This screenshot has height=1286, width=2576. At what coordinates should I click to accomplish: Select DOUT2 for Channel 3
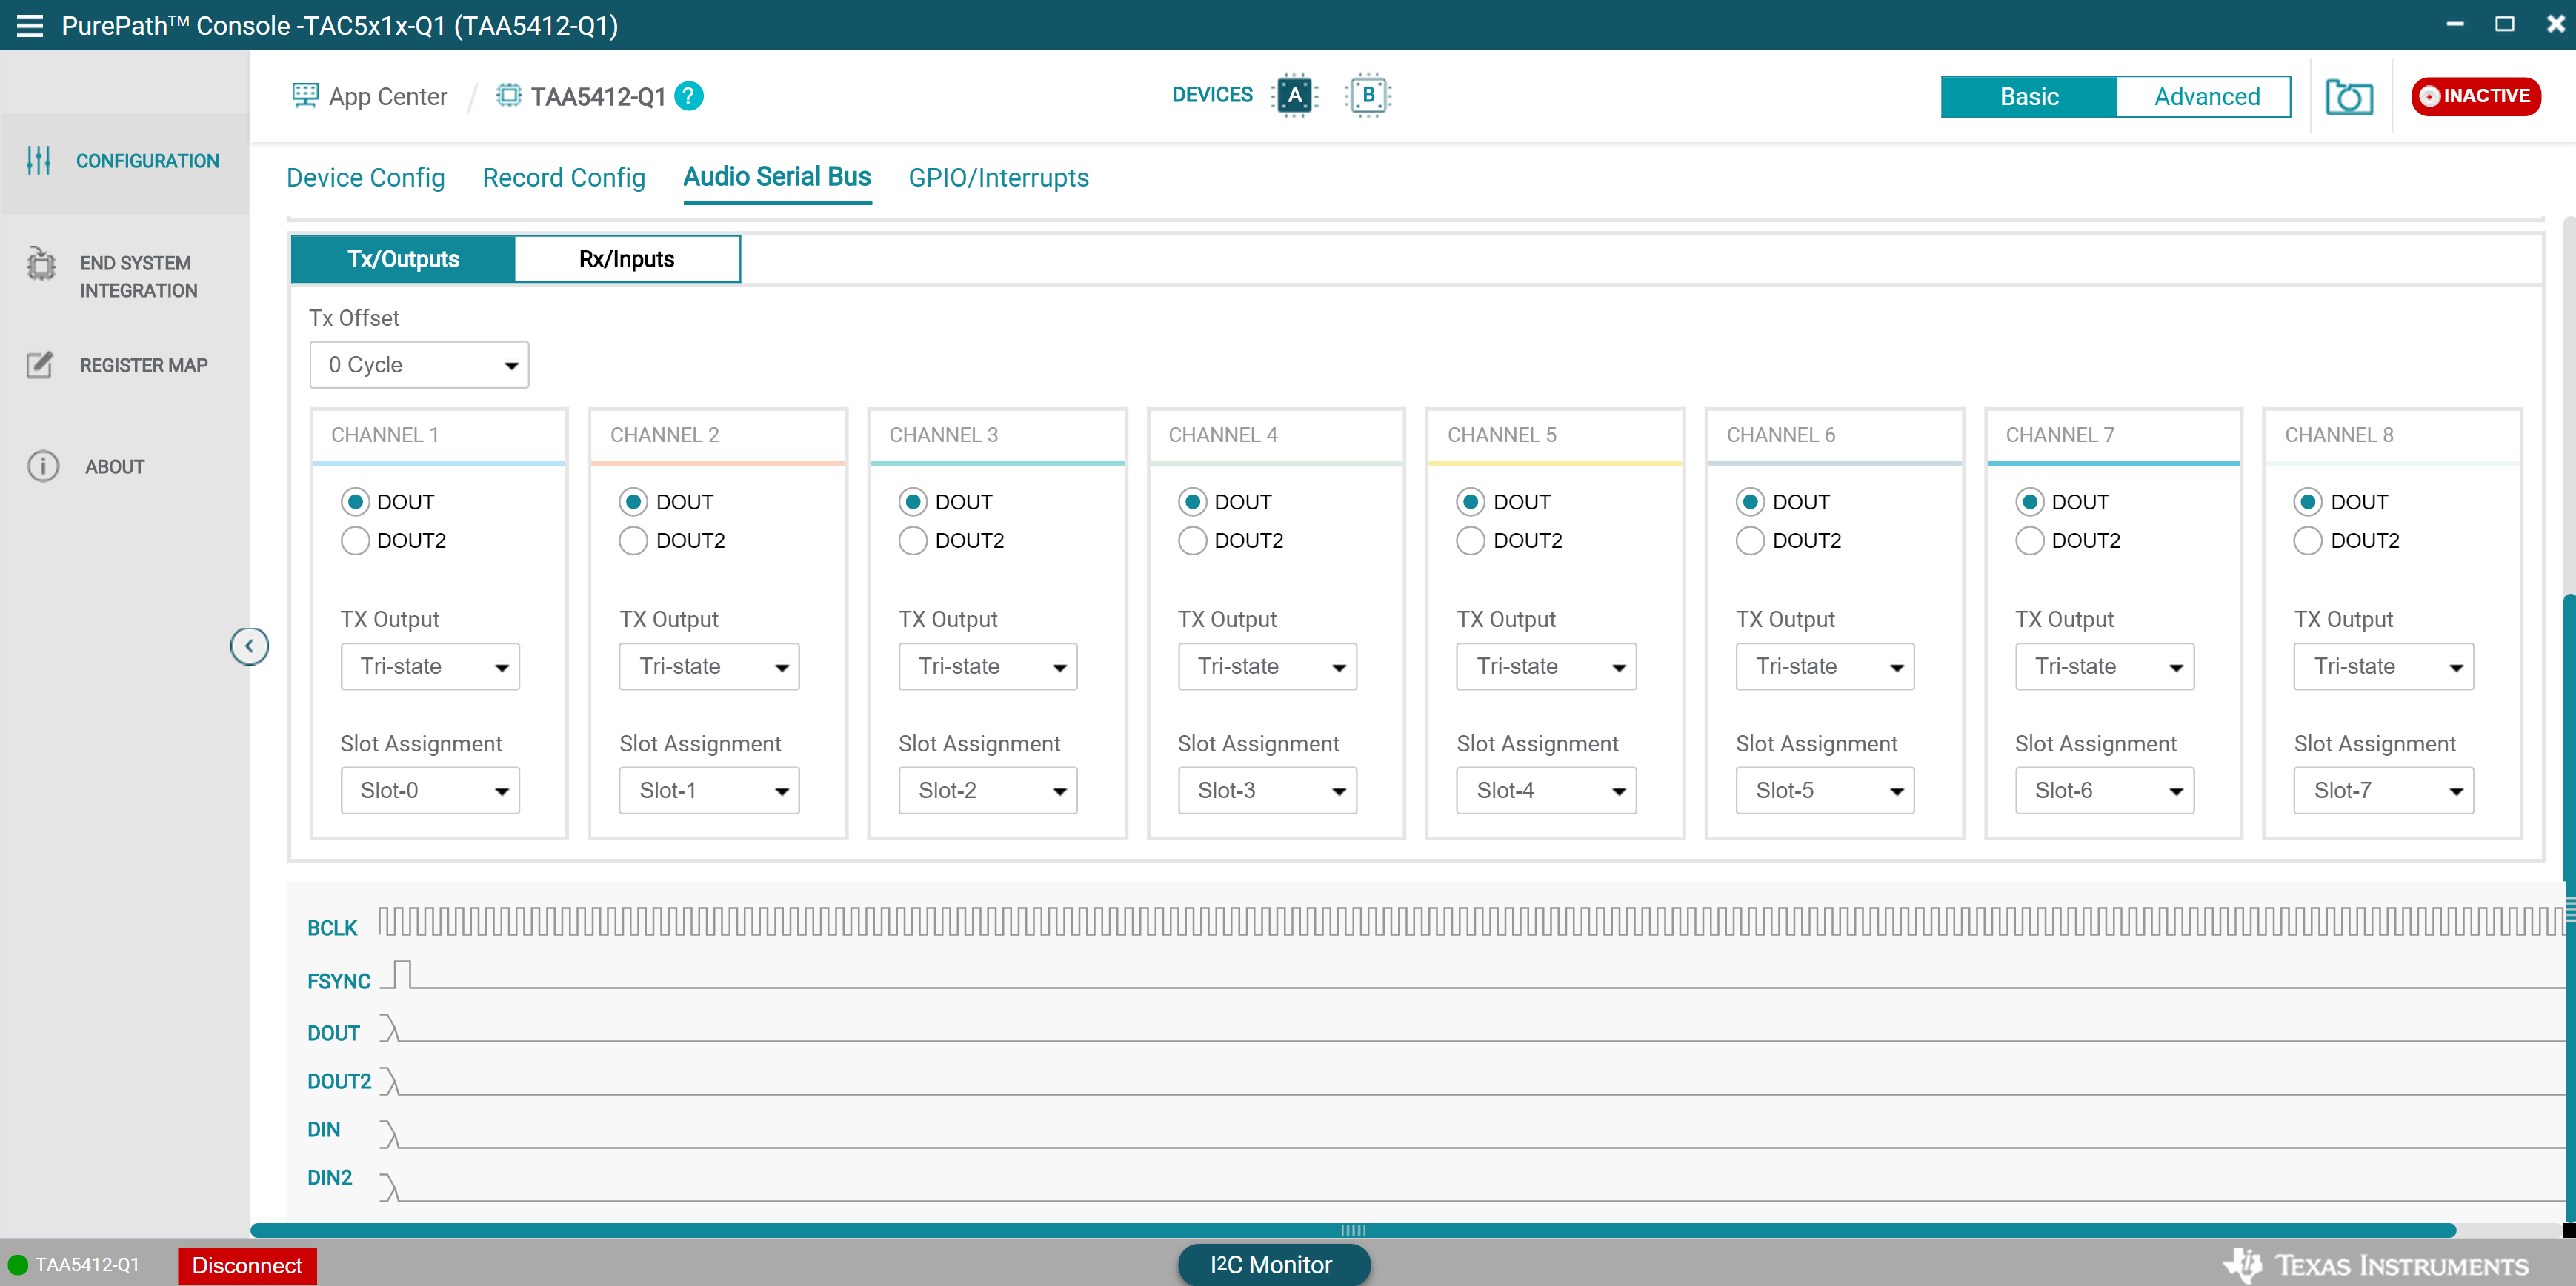coord(913,540)
